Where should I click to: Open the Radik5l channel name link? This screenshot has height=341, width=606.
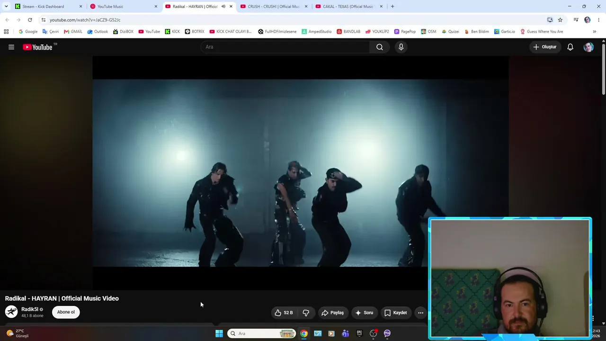[x=30, y=309]
